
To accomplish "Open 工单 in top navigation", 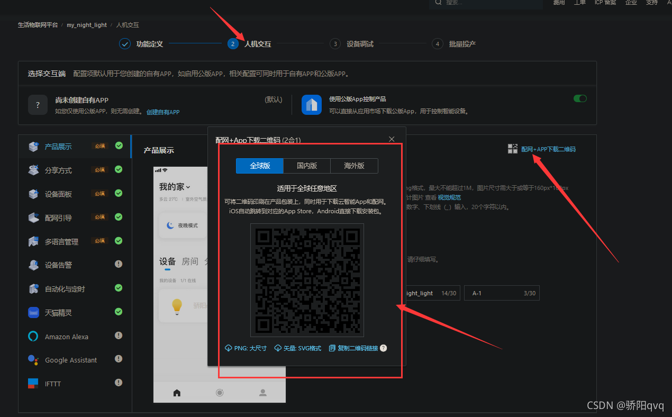I will [580, 3].
